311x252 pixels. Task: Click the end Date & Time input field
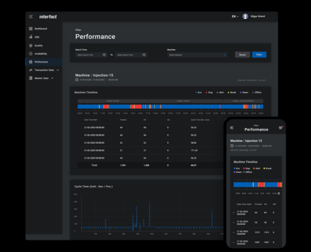131,54
